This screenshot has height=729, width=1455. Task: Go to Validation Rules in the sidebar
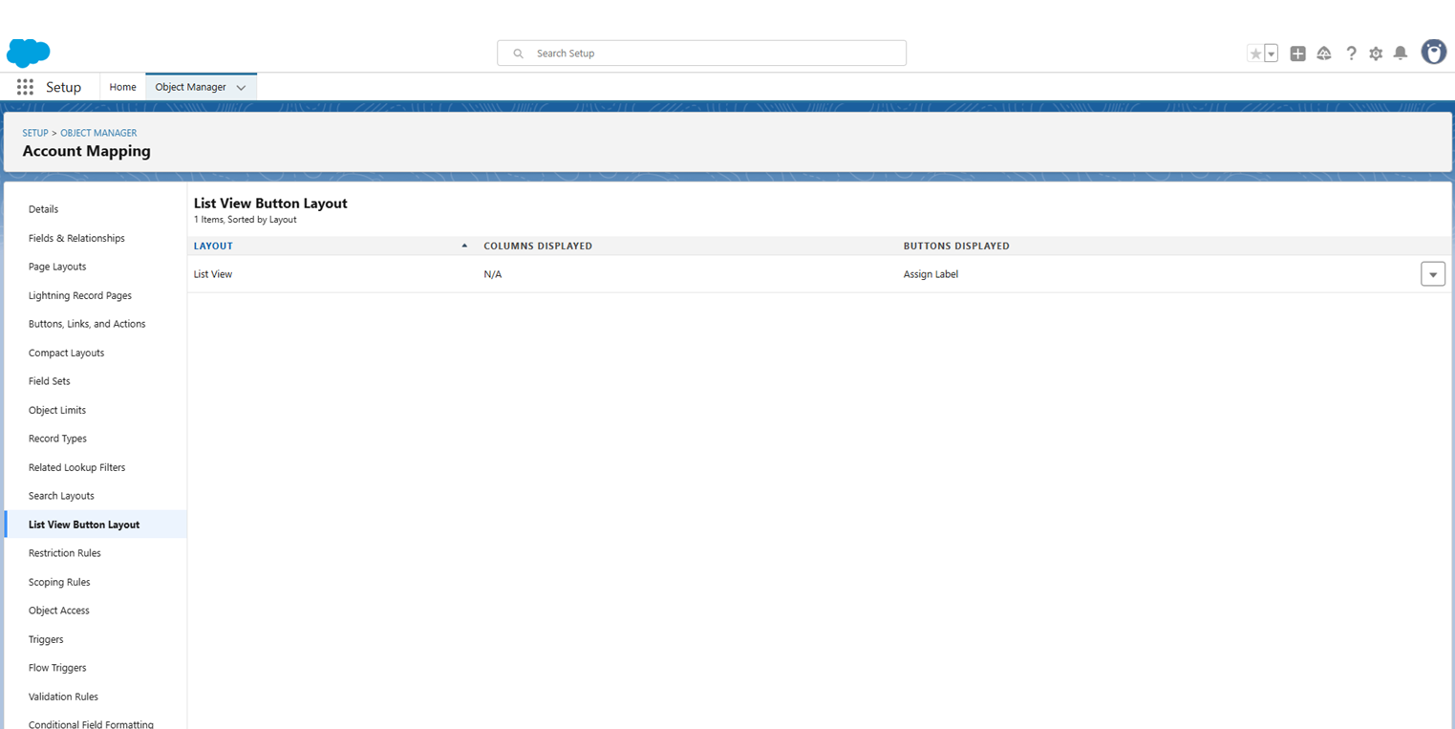pyautogui.click(x=63, y=697)
